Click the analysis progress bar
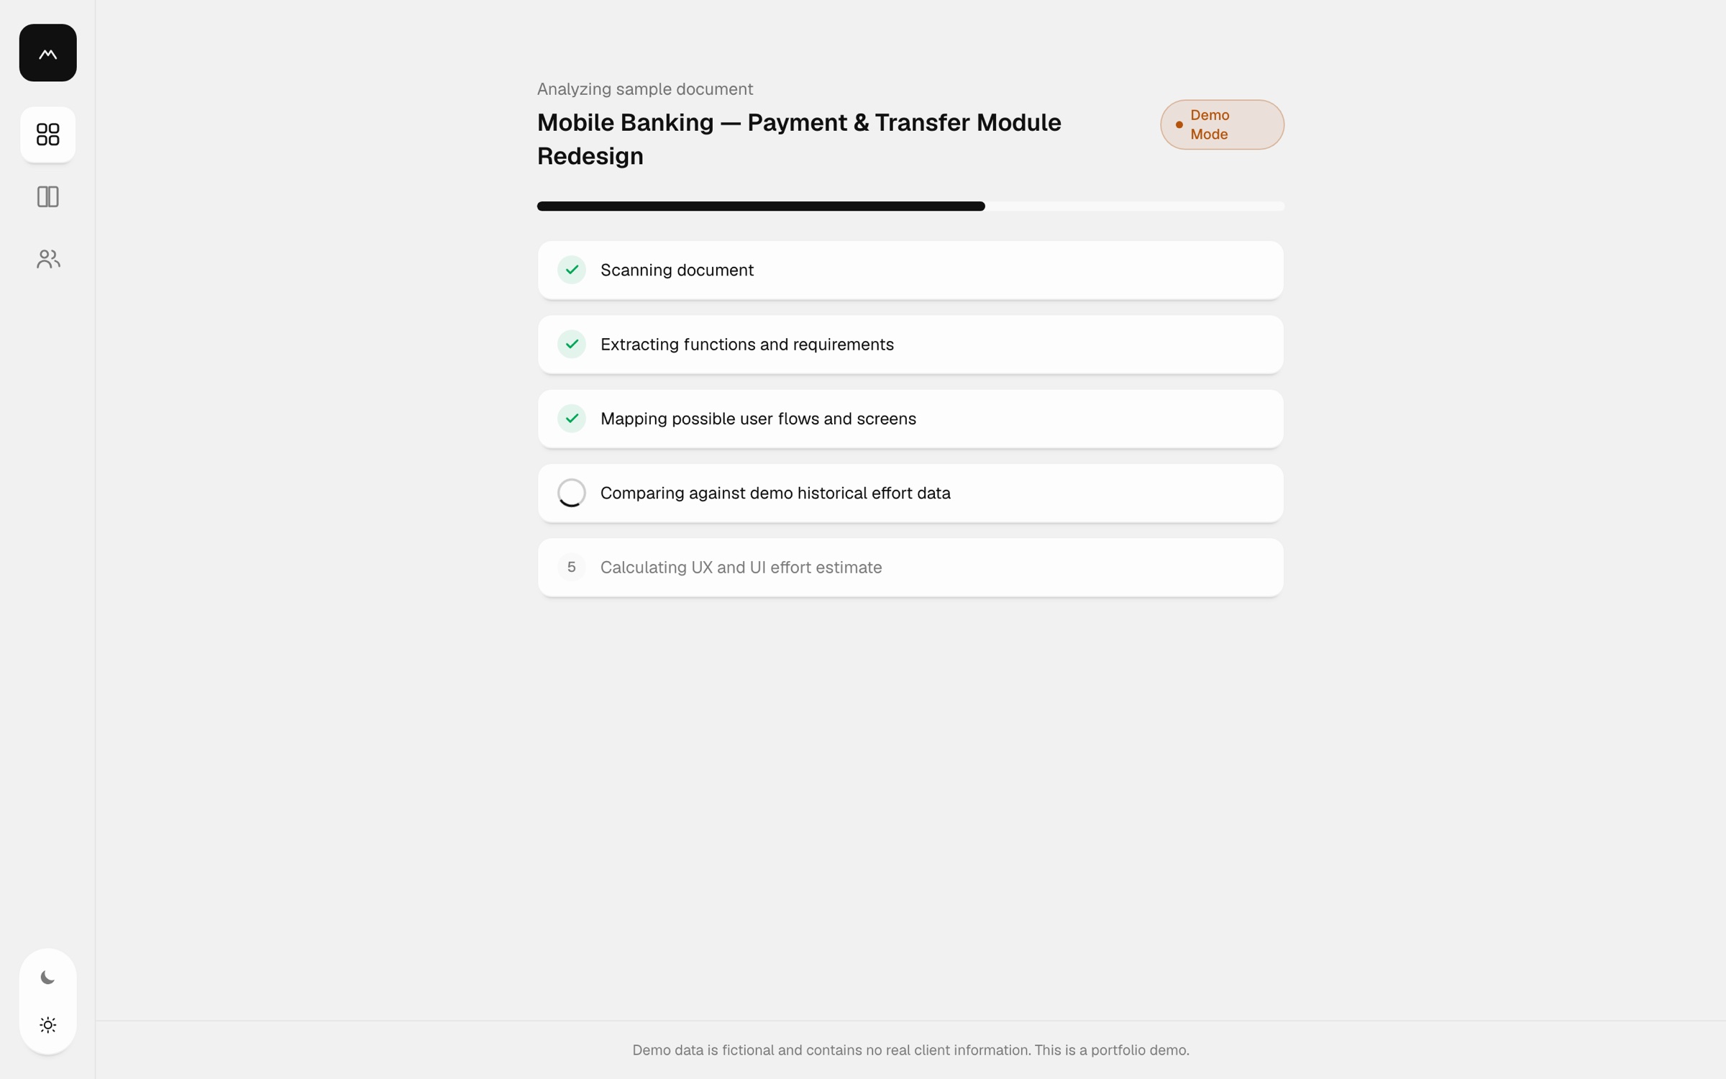 pos(910,206)
